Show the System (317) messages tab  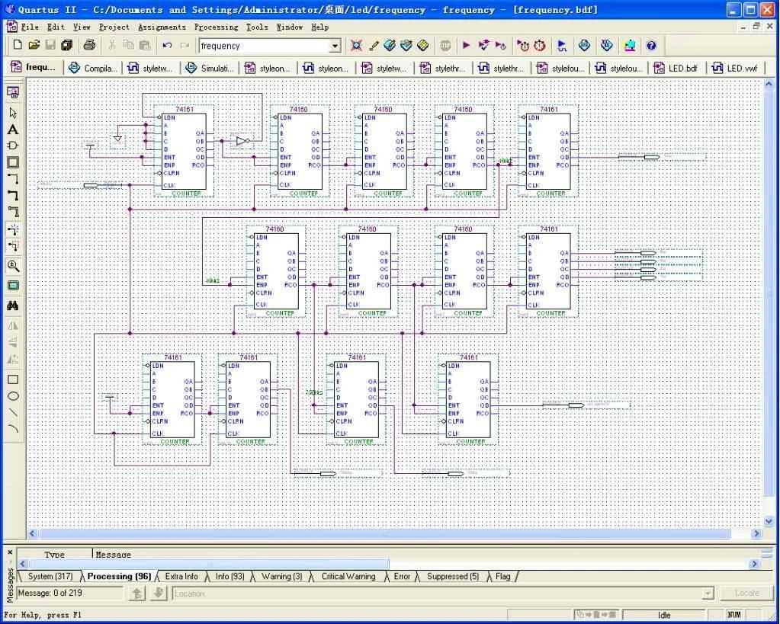click(50, 577)
